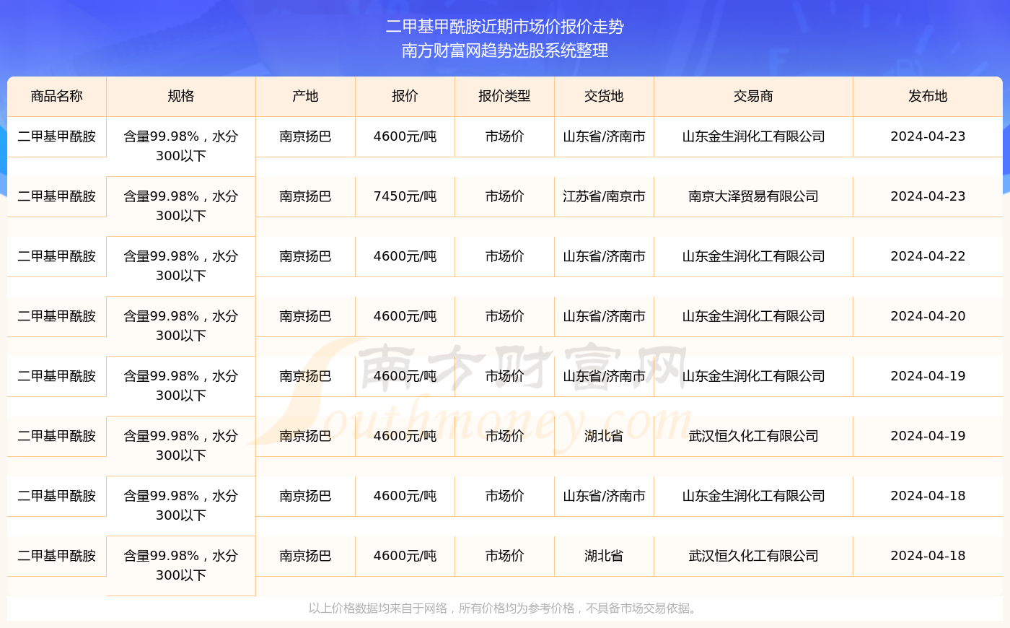Click the 含量99.98% spec in the 7450元/吨 row
Image resolution: width=1010 pixels, height=628 pixels.
[181, 206]
